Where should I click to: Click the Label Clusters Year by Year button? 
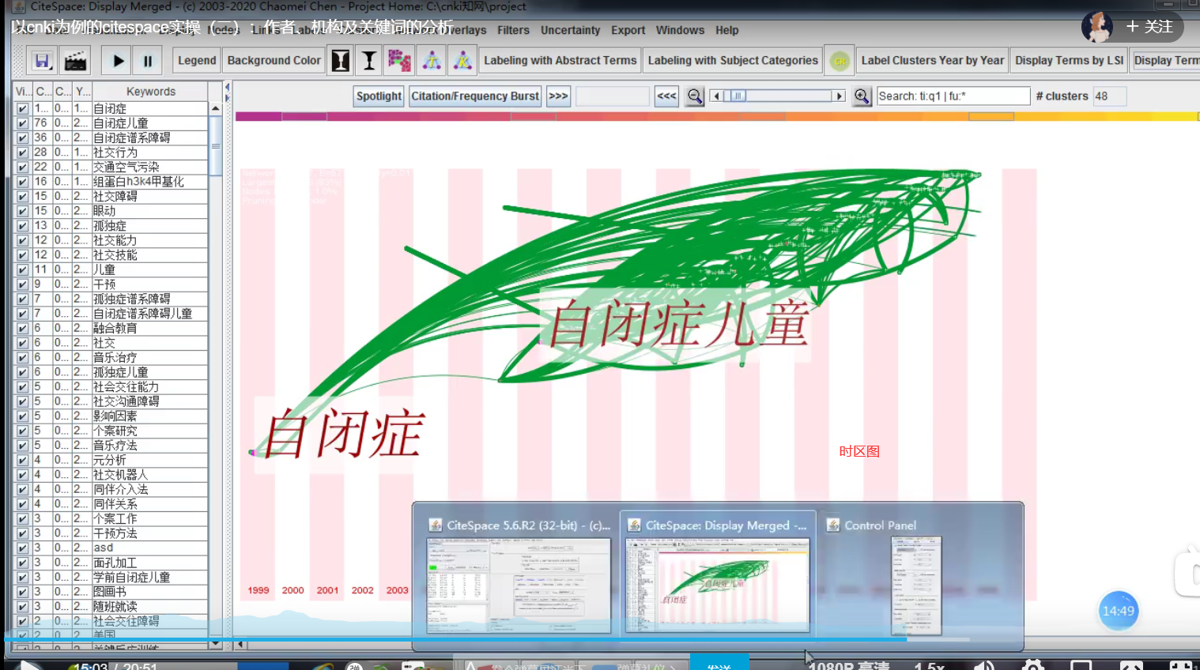pos(932,60)
